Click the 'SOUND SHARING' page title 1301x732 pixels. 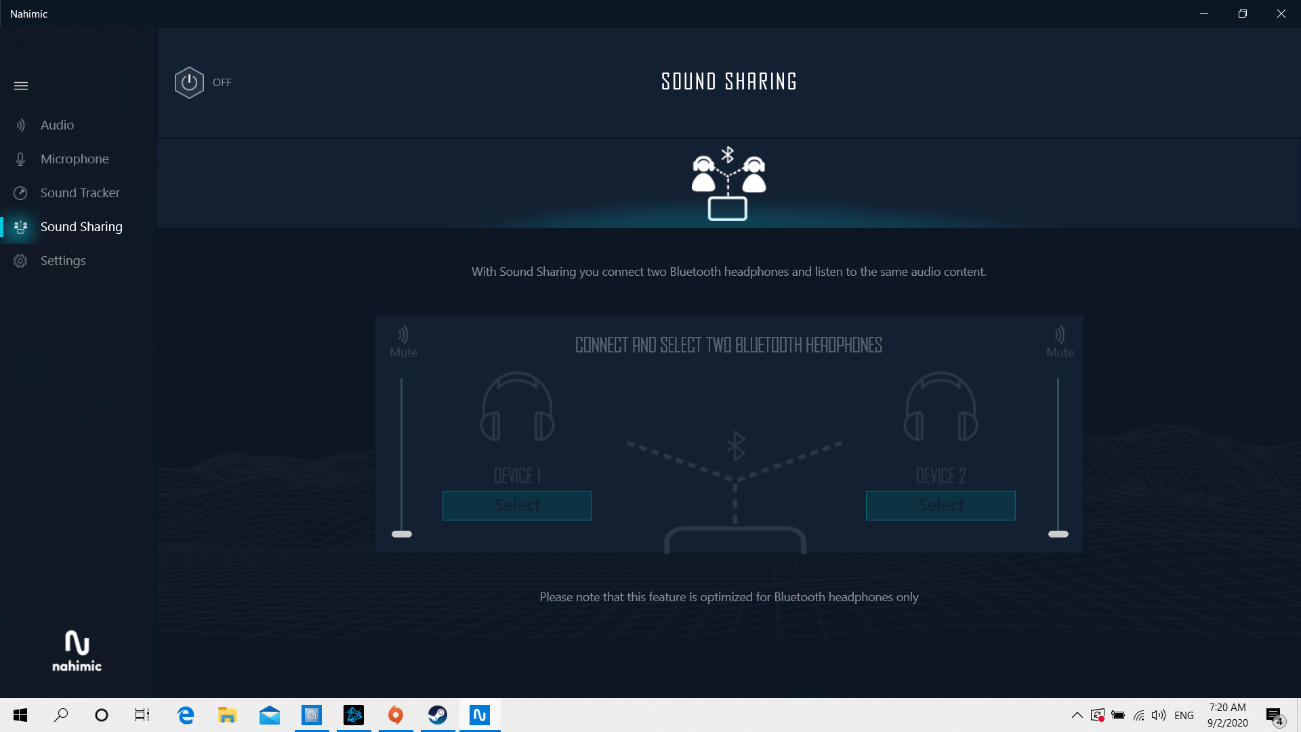tap(729, 82)
